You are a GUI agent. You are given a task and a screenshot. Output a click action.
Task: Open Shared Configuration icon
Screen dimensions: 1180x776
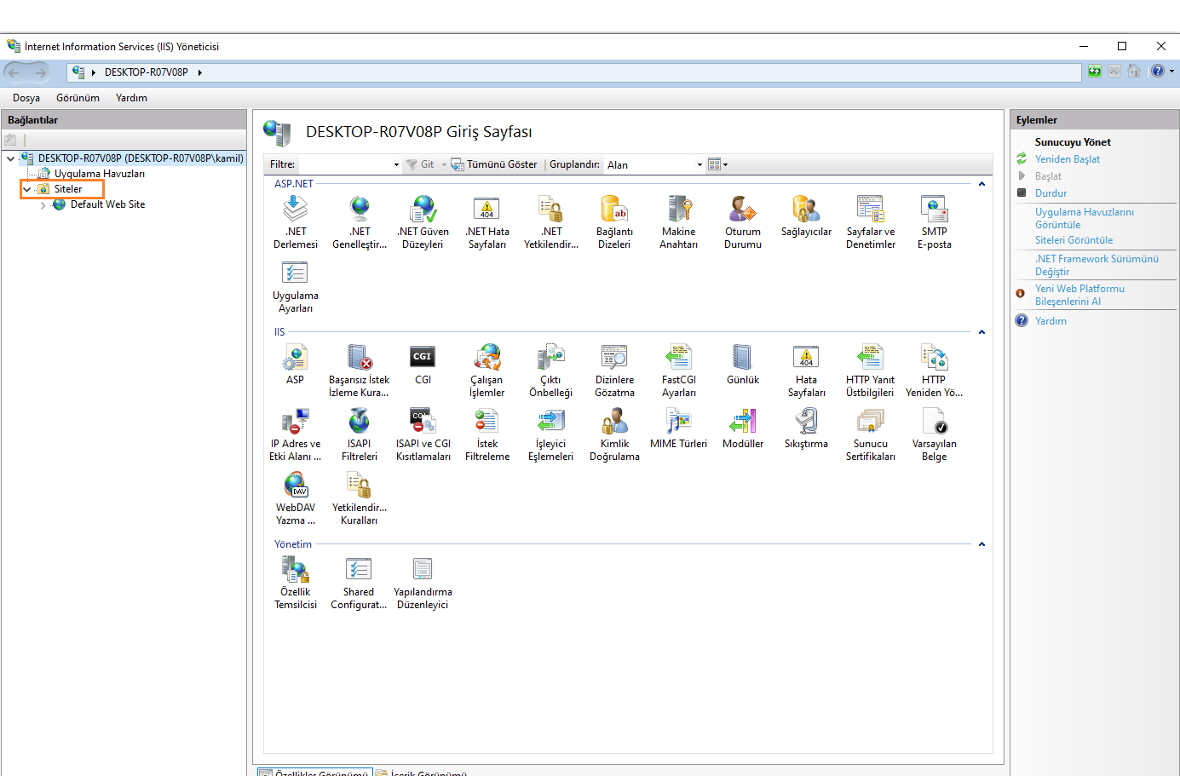[x=360, y=569]
